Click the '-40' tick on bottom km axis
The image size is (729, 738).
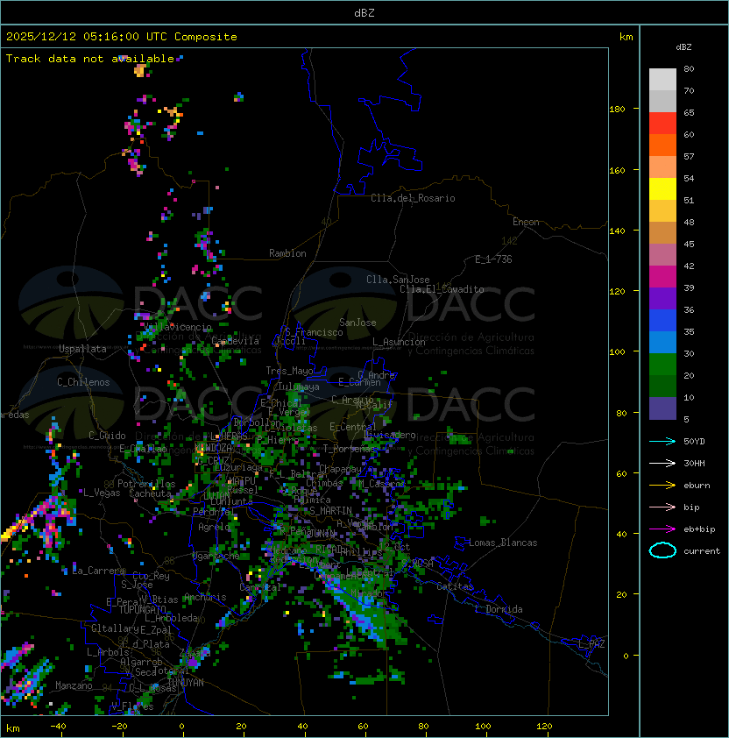(x=58, y=727)
